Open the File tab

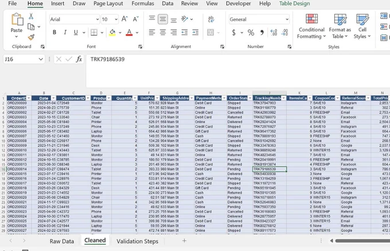coord(13,3)
